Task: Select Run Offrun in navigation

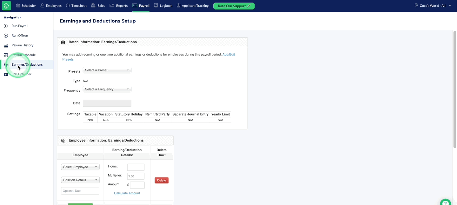Action: [20, 36]
